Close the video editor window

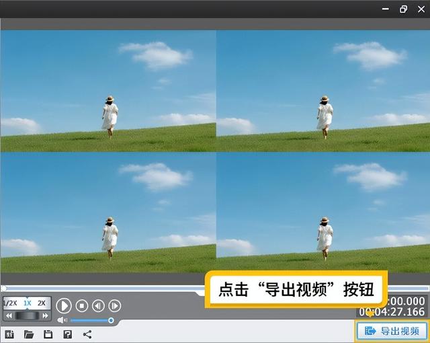click(x=421, y=9)
